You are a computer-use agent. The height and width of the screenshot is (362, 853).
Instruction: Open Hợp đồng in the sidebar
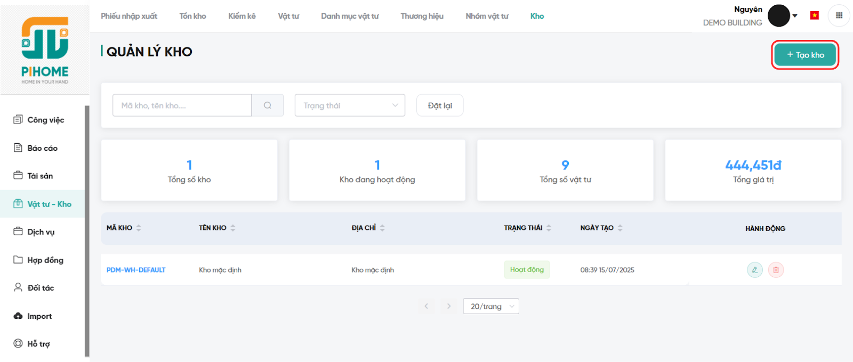[x=45, y=260]
